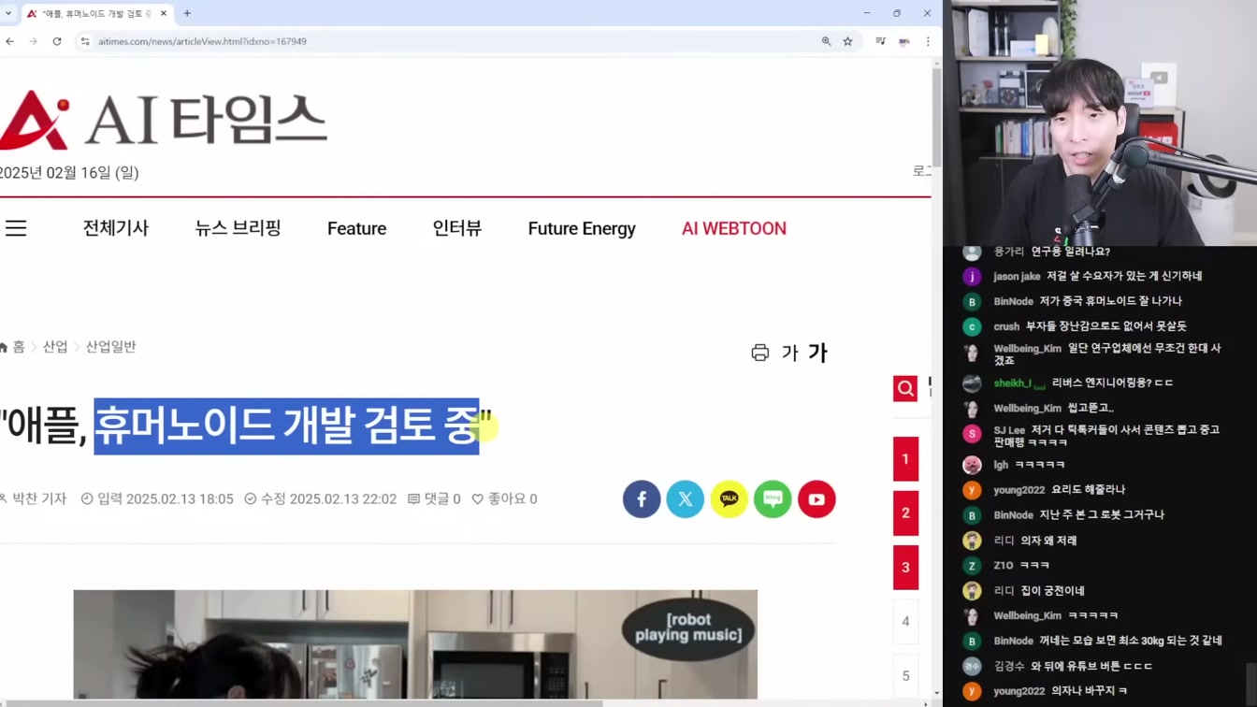Open the hamburger menu icon
Screen dimensions: 1257x707
(x=16, y=228)
